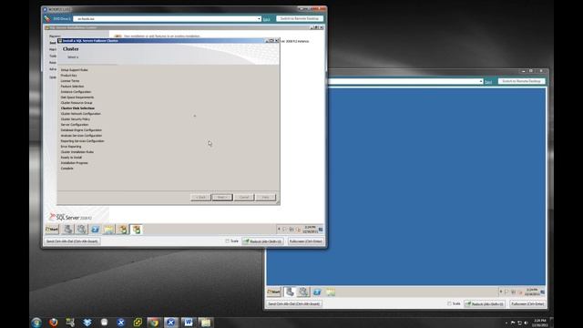The image size is (583, 328).
Task: Click Fullscreen button in back console
Action: (x=527, y=303)
